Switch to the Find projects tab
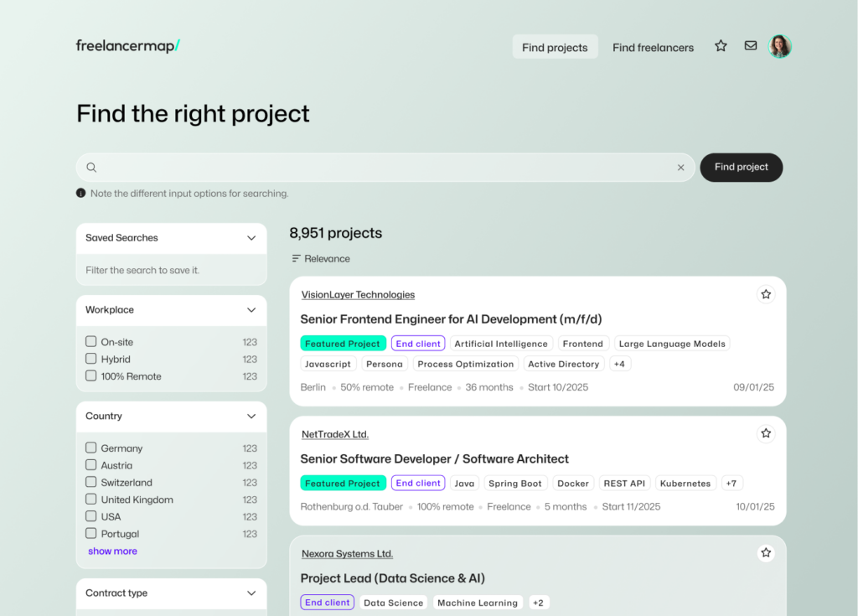Viewport: 858px width, 616px height. pyautogui.click(x=555, y=48)
